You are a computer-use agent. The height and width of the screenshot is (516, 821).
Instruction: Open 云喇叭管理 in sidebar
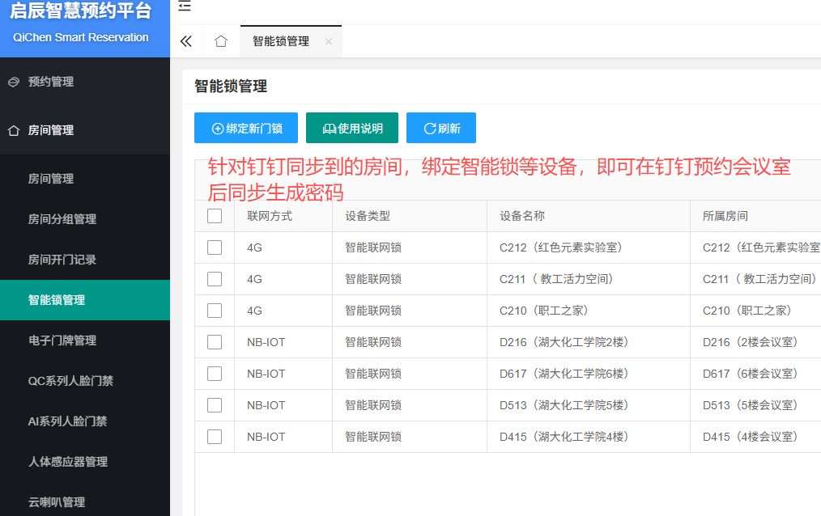tap(85, 502)
